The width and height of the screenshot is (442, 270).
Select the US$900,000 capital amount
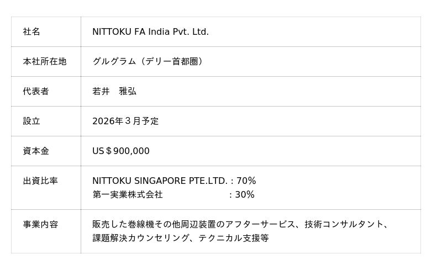[x=121, y=151]
